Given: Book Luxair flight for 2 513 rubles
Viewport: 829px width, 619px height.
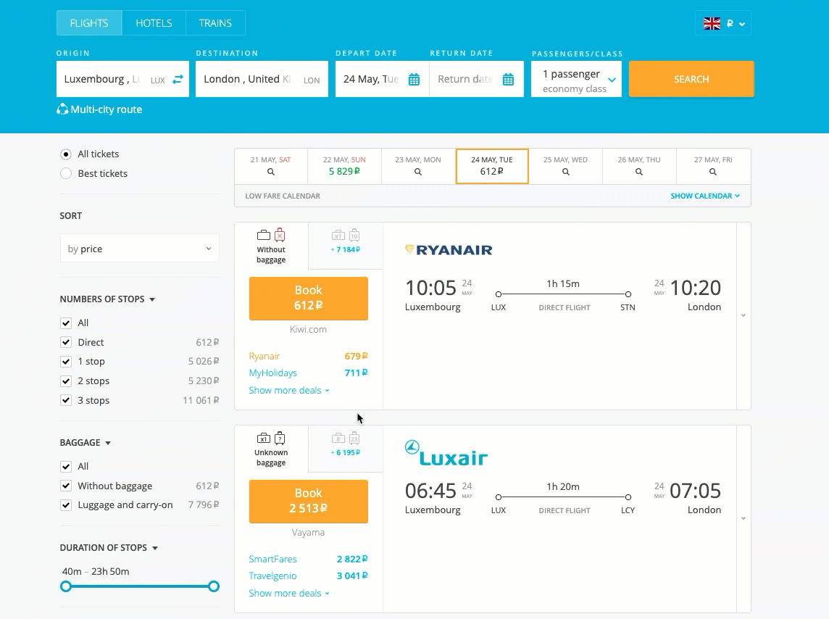Looking at the screenshot, I should [308, 501].
